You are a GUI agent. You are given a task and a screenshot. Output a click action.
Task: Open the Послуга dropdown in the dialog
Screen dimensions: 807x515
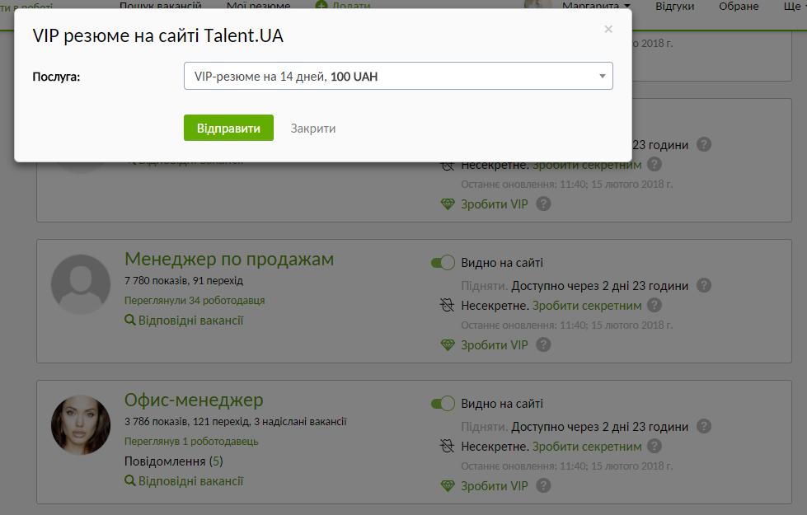pyautogui.click(x=398, y=76)
